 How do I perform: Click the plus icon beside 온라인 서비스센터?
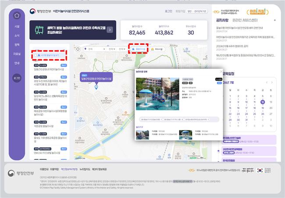coord(274,20)
